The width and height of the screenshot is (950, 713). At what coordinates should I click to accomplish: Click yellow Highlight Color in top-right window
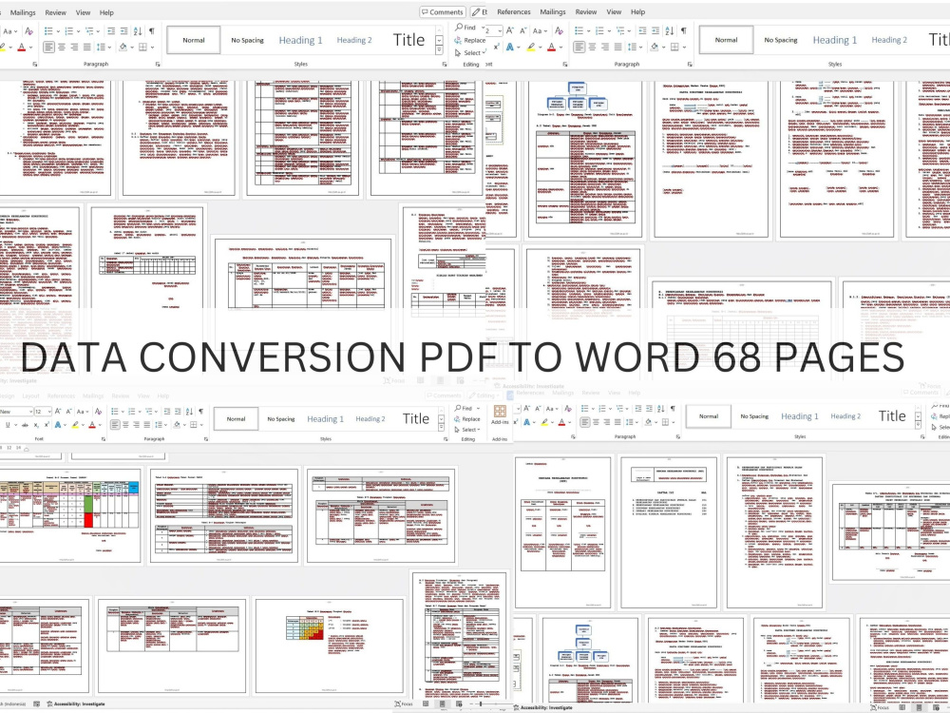click(532, 48)
